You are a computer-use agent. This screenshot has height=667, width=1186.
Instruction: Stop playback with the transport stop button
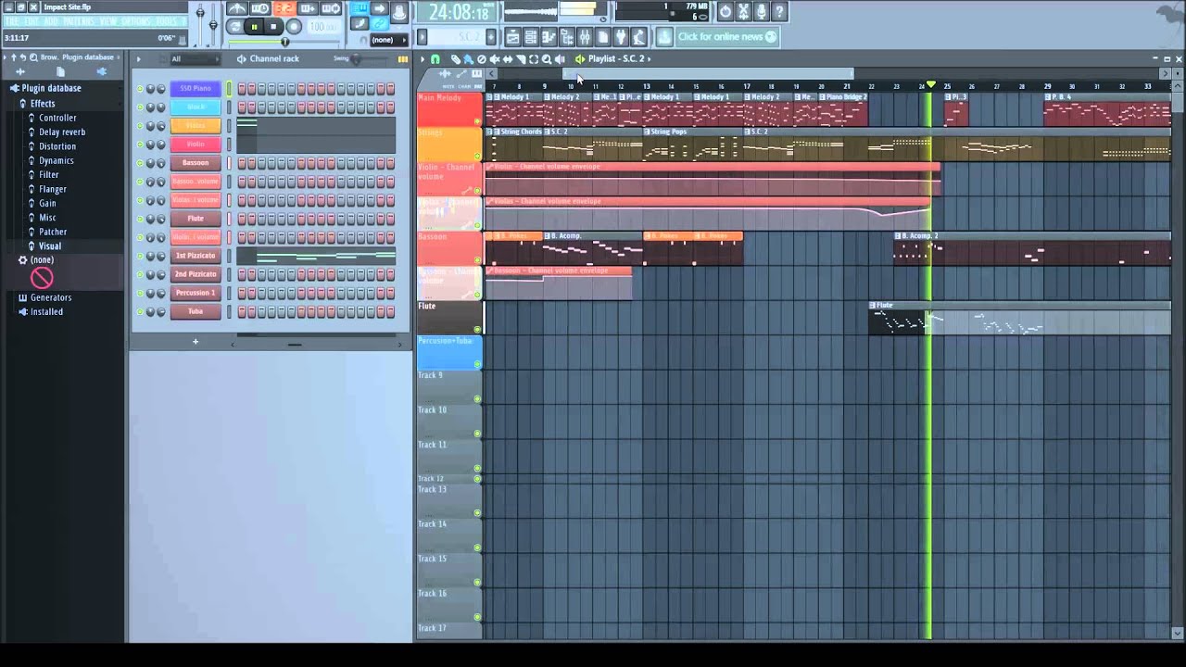point(273,27)
